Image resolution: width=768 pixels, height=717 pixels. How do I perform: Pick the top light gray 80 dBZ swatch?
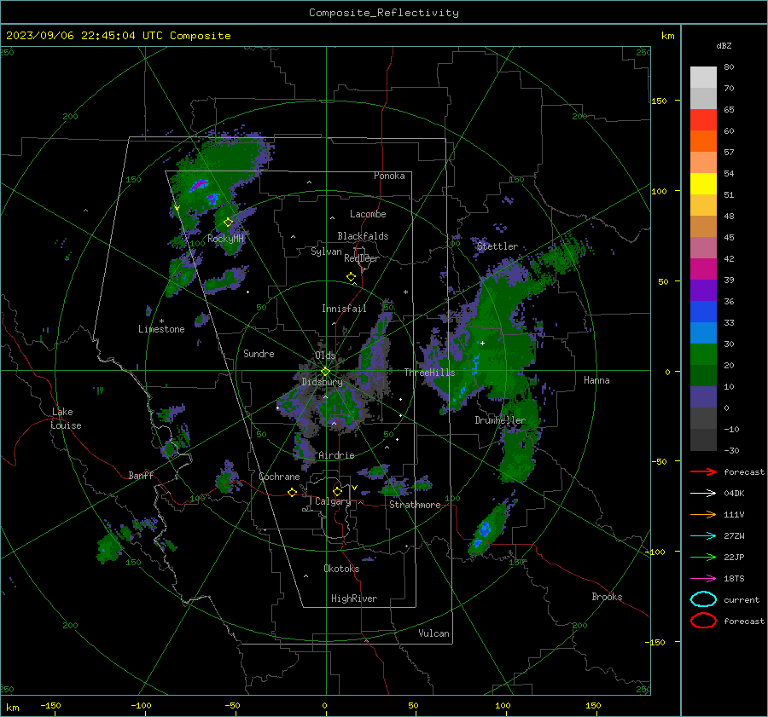pyautogui.click(x=703, y=77)
